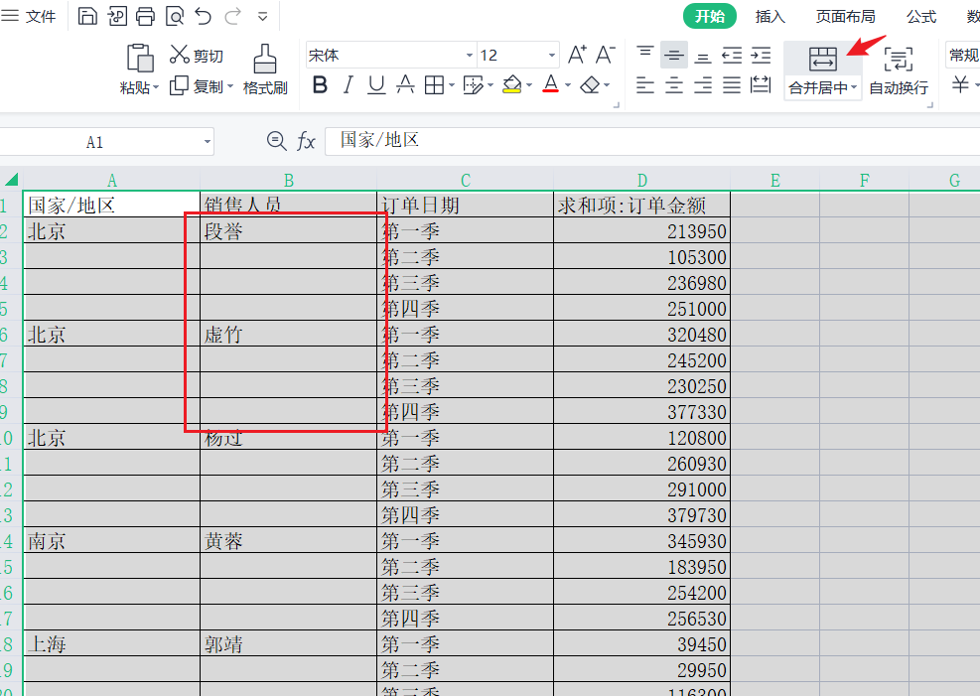The image size is (980, 696).
Task: Click the fill color bucket swatch
Action: click(x=511, y=85)
